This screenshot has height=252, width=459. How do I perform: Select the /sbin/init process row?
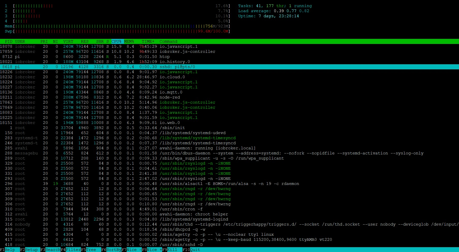pyautogui.click(x=229, y=128)
